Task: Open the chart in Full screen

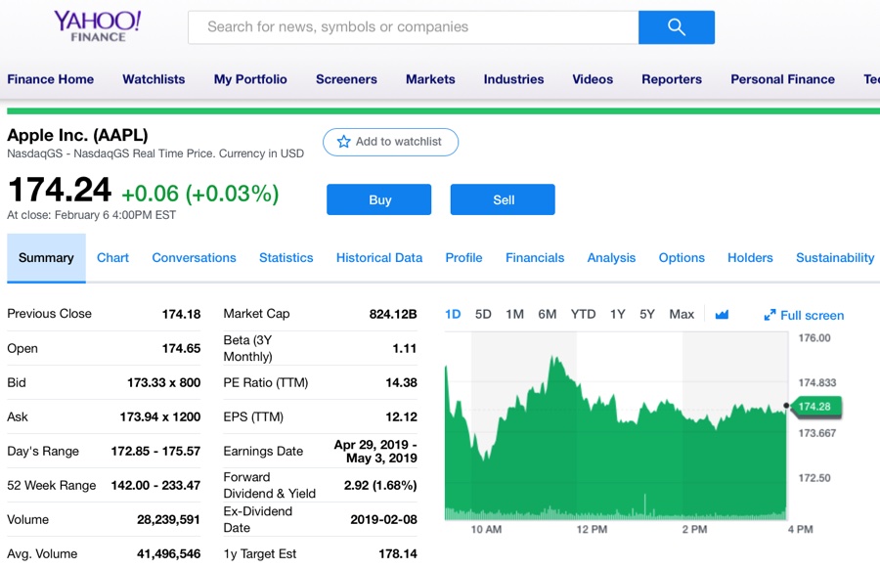Action: coord(804,315)
